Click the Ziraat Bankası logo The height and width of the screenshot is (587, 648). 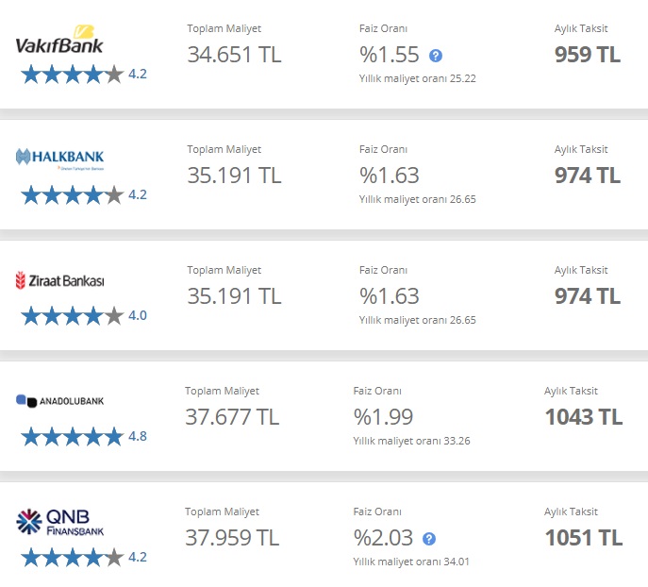coord(59,280)
